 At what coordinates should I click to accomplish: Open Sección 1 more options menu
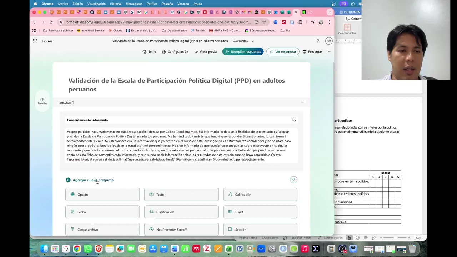point(303,102)
